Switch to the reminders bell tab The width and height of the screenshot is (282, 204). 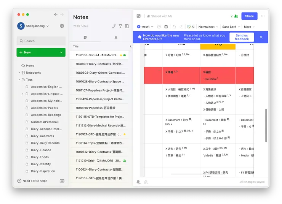pyautogui.click(x=116, y=38)
